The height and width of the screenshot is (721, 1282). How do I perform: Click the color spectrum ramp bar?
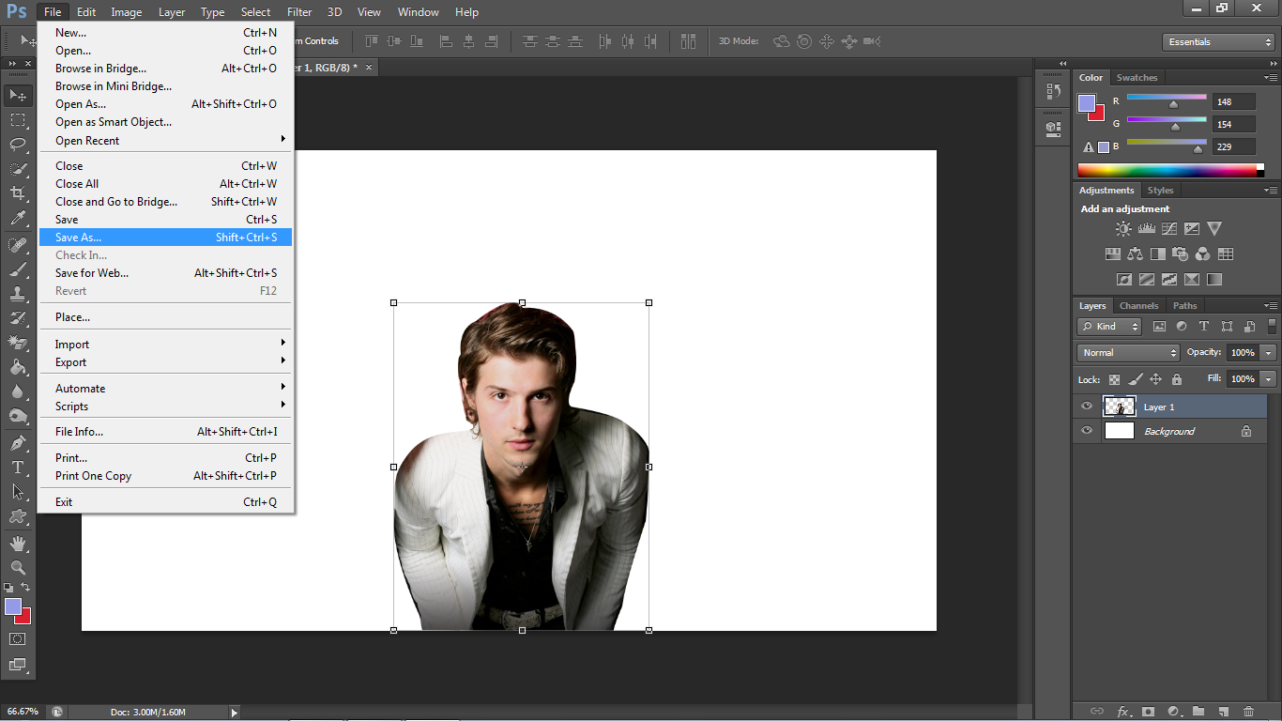coord(1169,171)
